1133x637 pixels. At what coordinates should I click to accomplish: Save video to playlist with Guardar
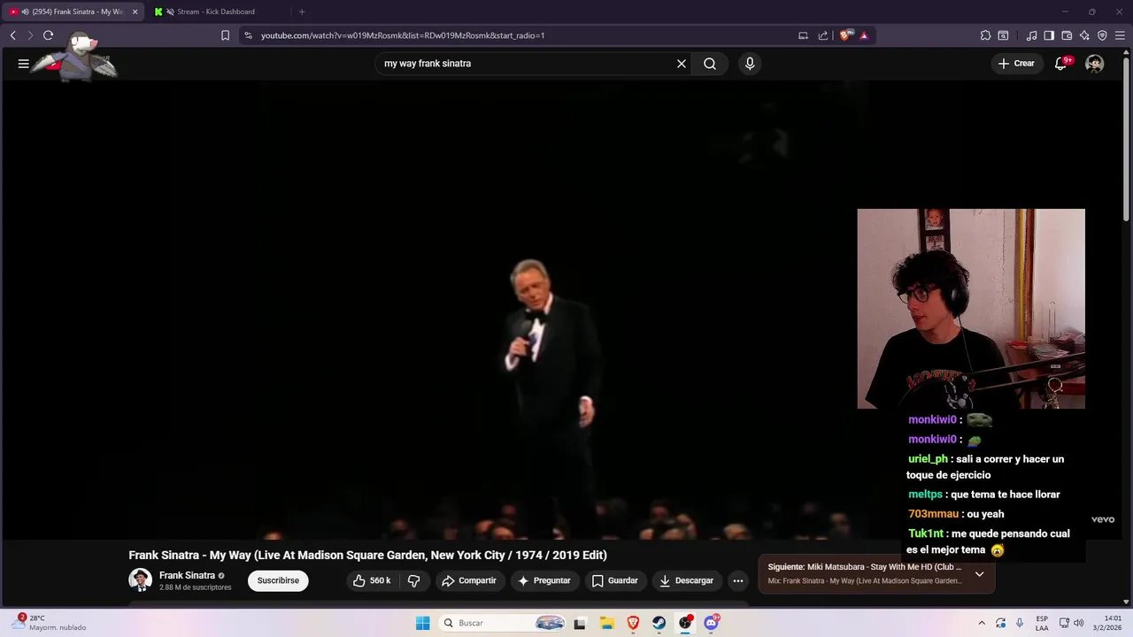tap(614, 581)
